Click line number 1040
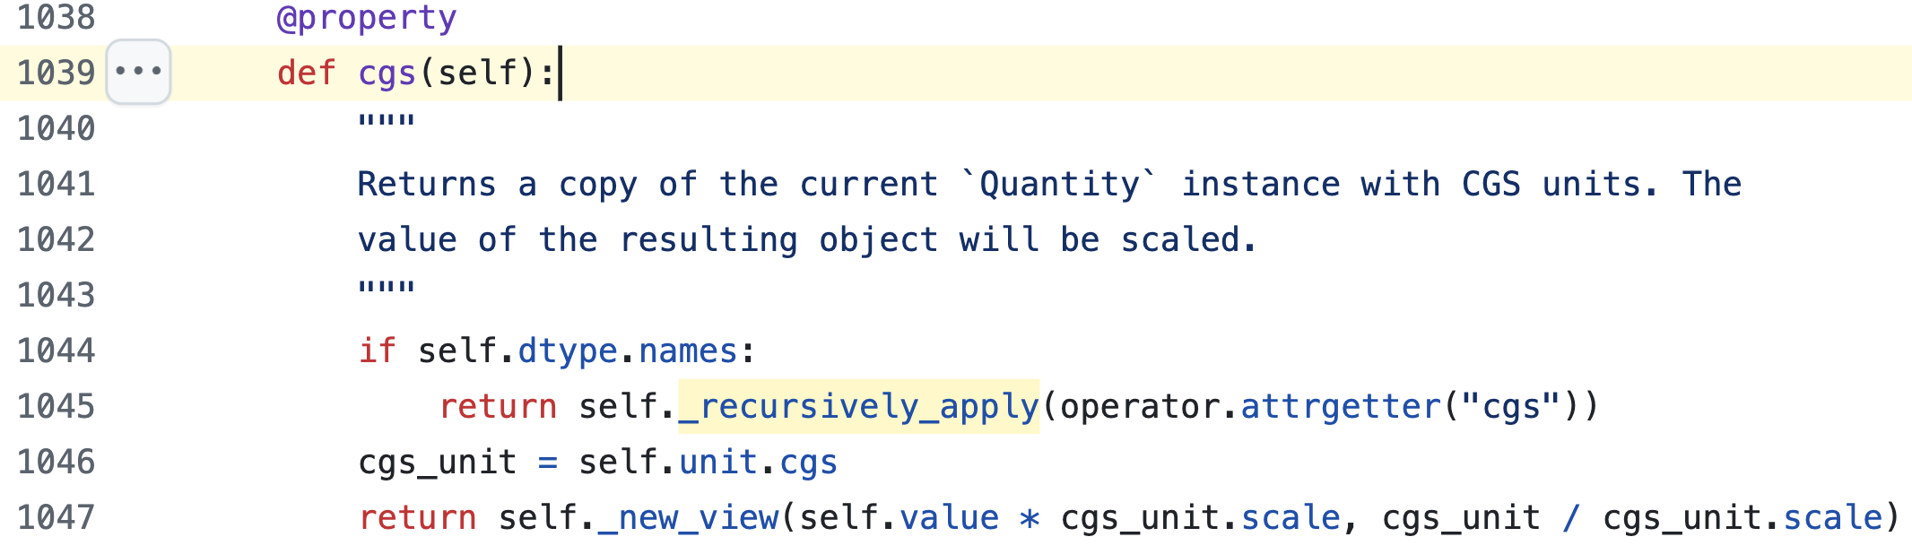Image resolution: width=1912 pixels, height=554 pixels. (56, 128)
